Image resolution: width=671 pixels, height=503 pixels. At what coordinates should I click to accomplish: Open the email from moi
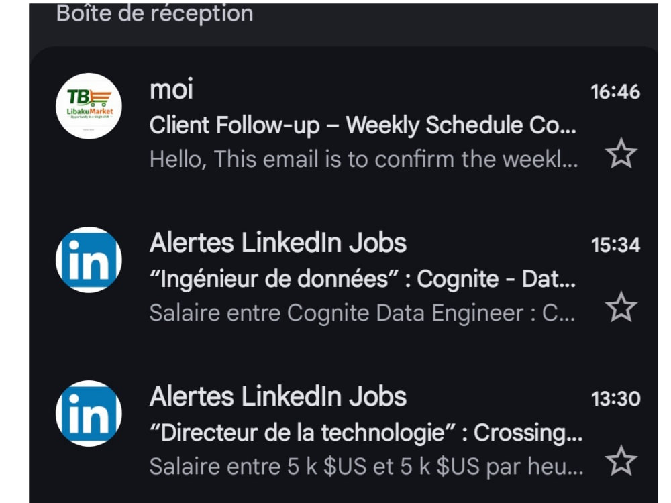tap(344, 124)
